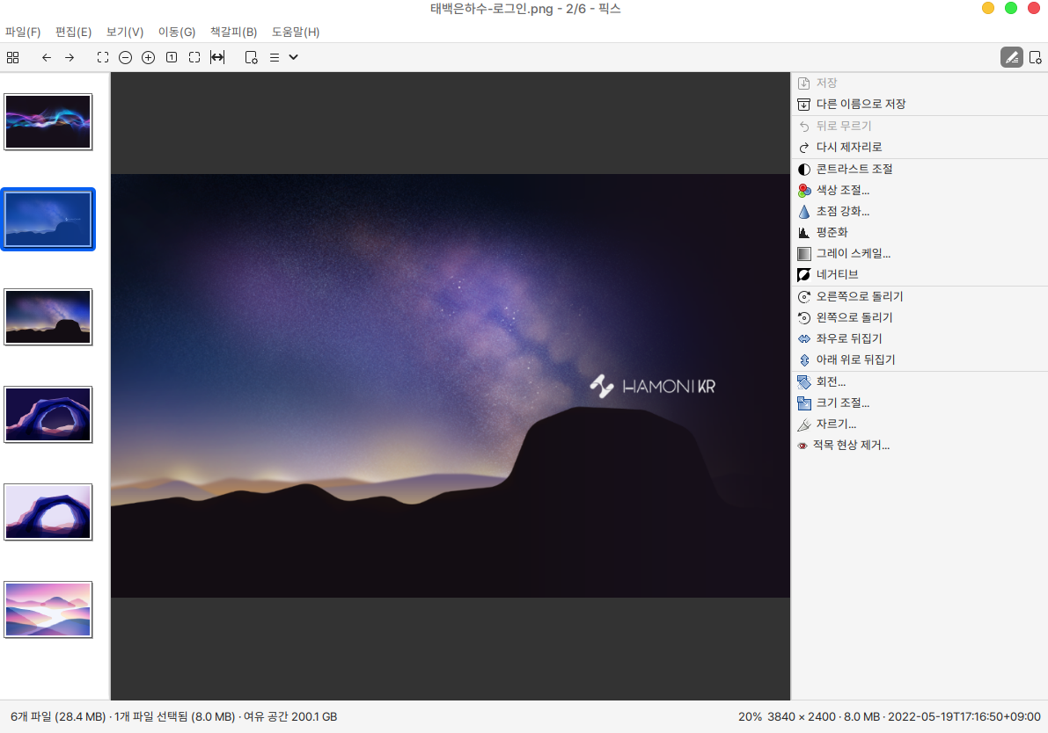
Task: Rotate right using 오른쪽으로 돌리기
Action: click(x=859, y=296)
